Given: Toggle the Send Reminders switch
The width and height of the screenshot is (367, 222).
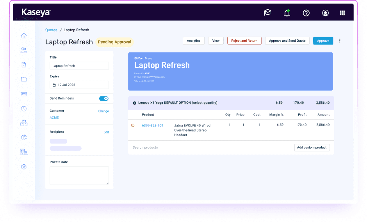Looking at the screenshot, I should click(x=104, y=98).
